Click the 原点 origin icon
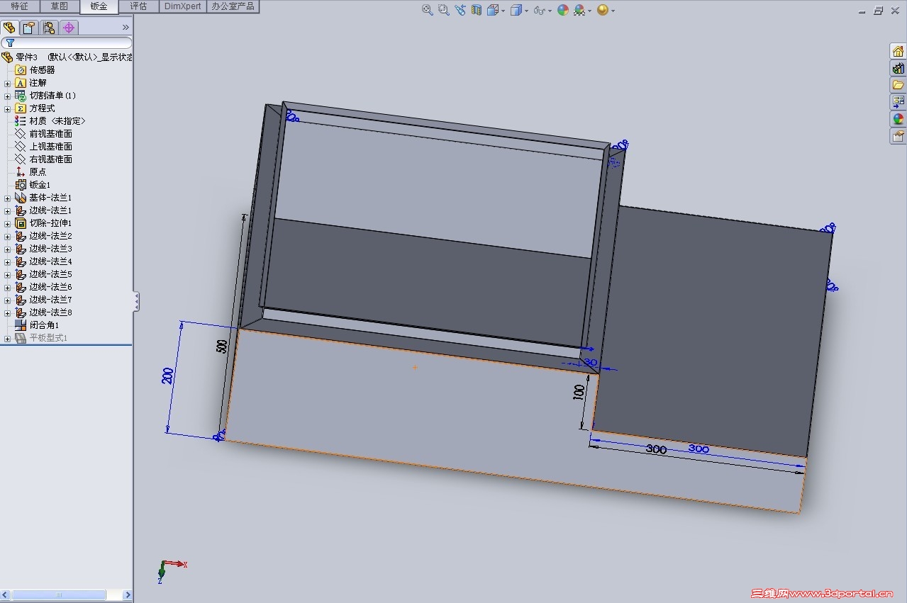 [x=21, y=171]
